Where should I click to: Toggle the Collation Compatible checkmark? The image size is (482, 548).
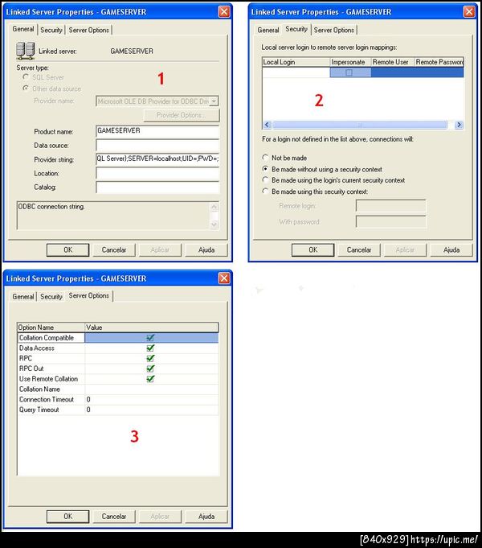[150, 338]
